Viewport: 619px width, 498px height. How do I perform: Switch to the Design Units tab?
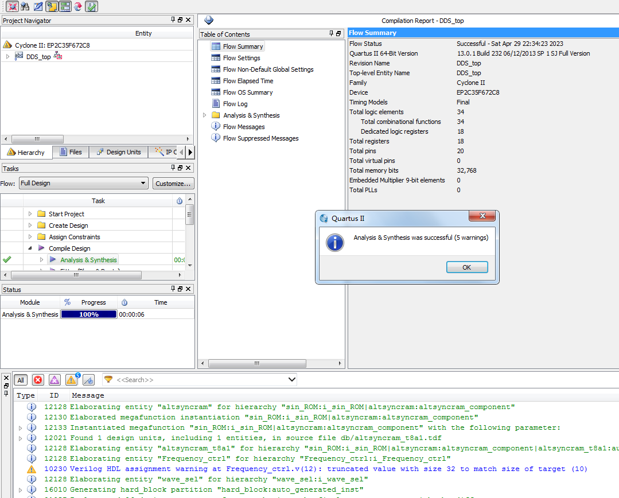coord(119,152)
